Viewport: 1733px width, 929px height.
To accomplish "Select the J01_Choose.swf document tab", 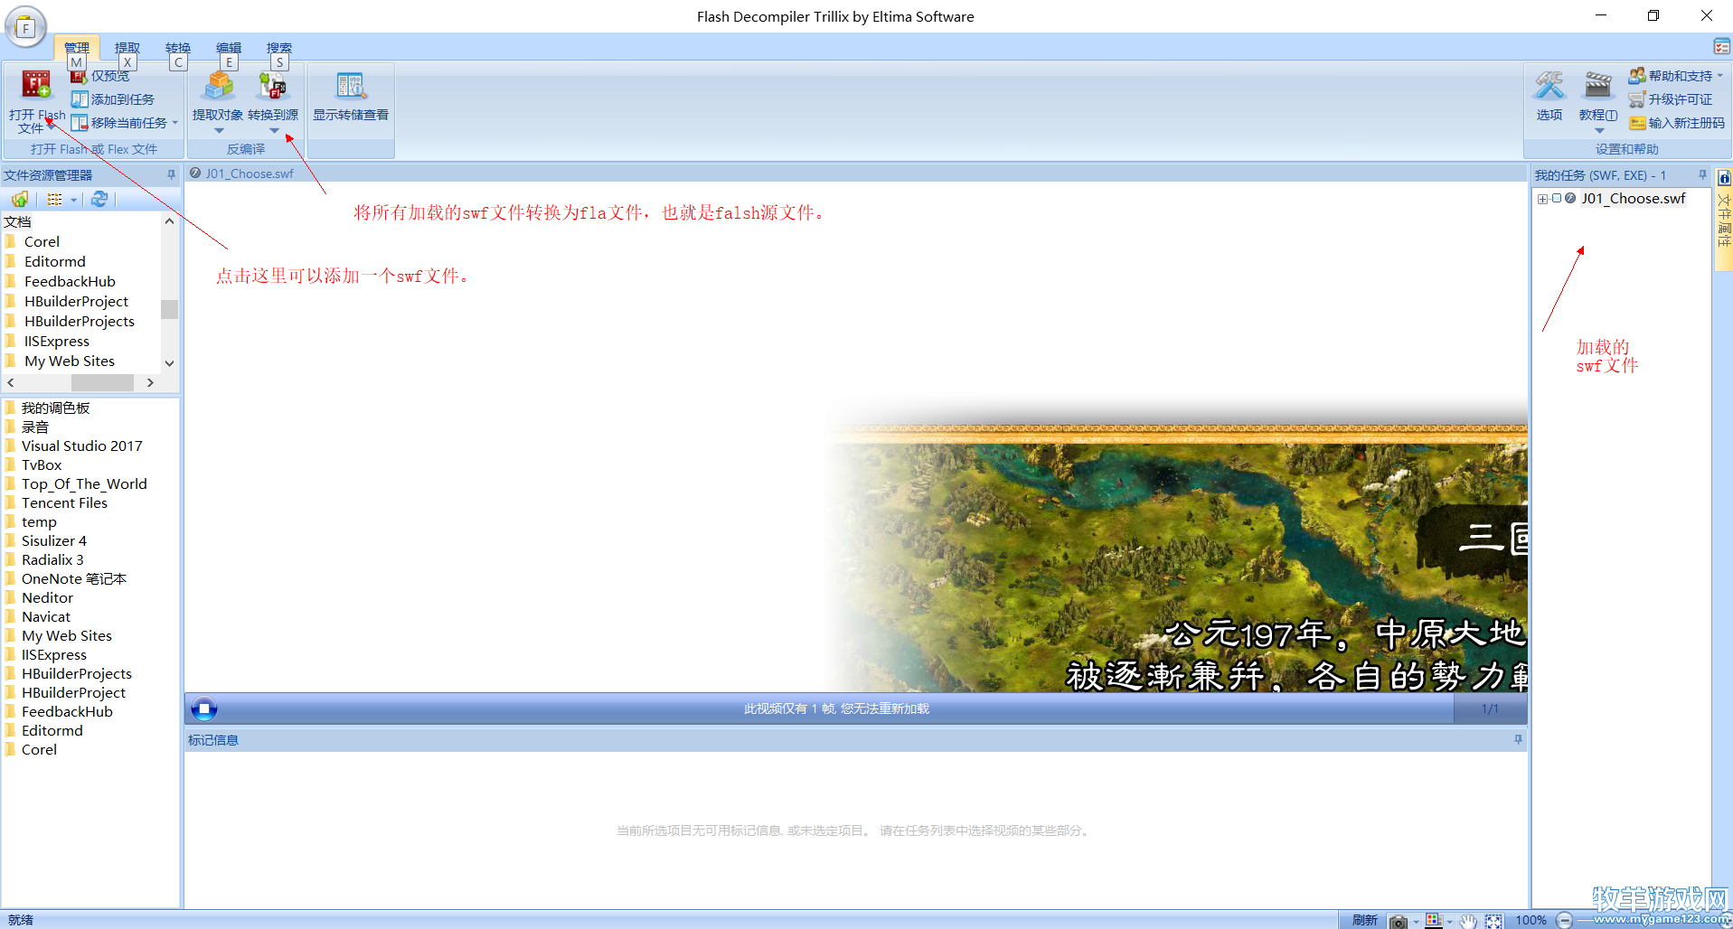I will pos(242,174).
